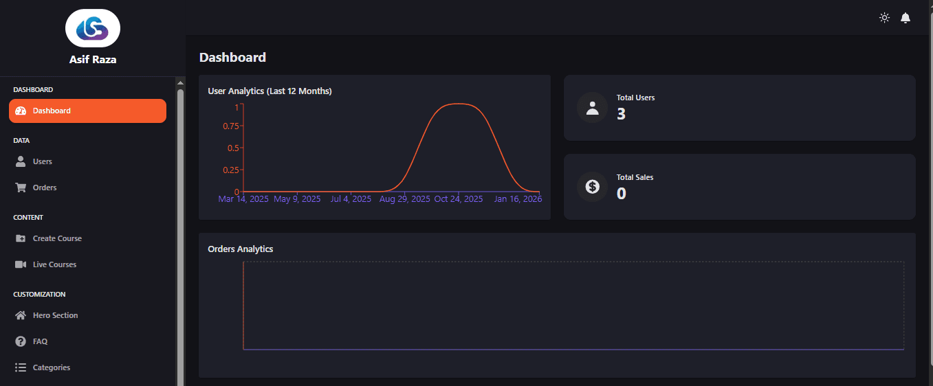Toggle light mode via the sun icon
Viewport: 933px width, 386px height.
(884, 18)
